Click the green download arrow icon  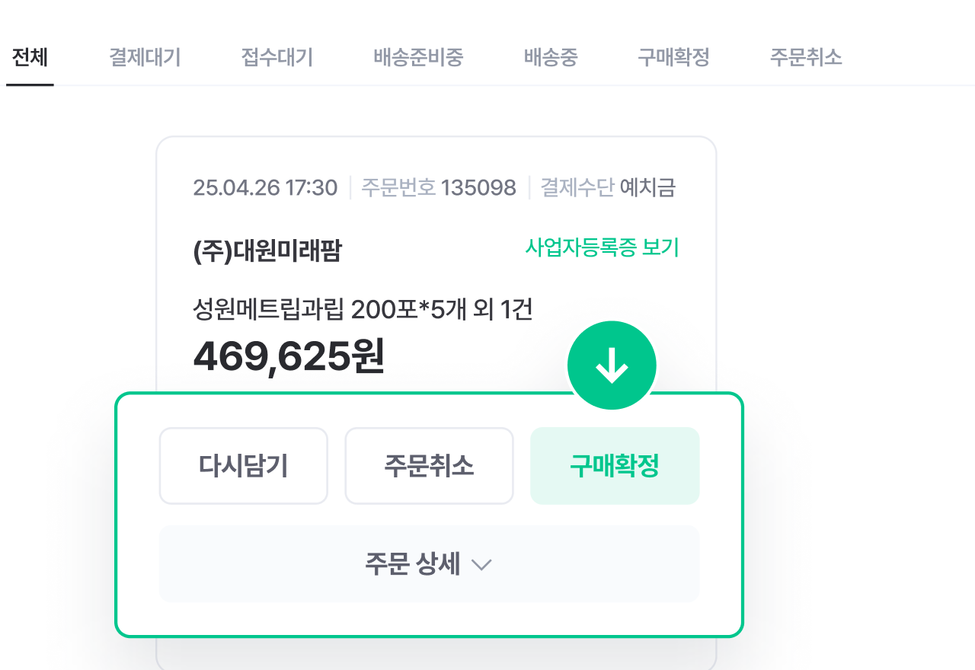click(x=612, y=365)
